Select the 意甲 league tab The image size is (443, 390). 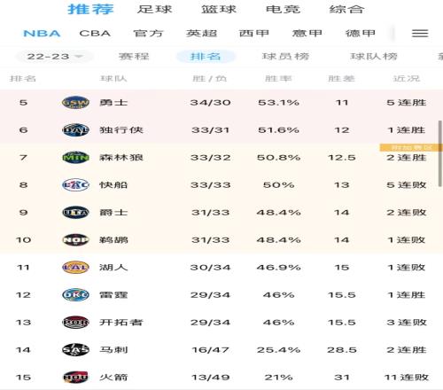pos(307,34)
